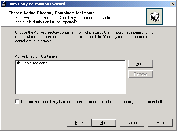Click the 'Choose Active Directory Containers for Import' heading
The image size is (177, 131).
(51, 13)
